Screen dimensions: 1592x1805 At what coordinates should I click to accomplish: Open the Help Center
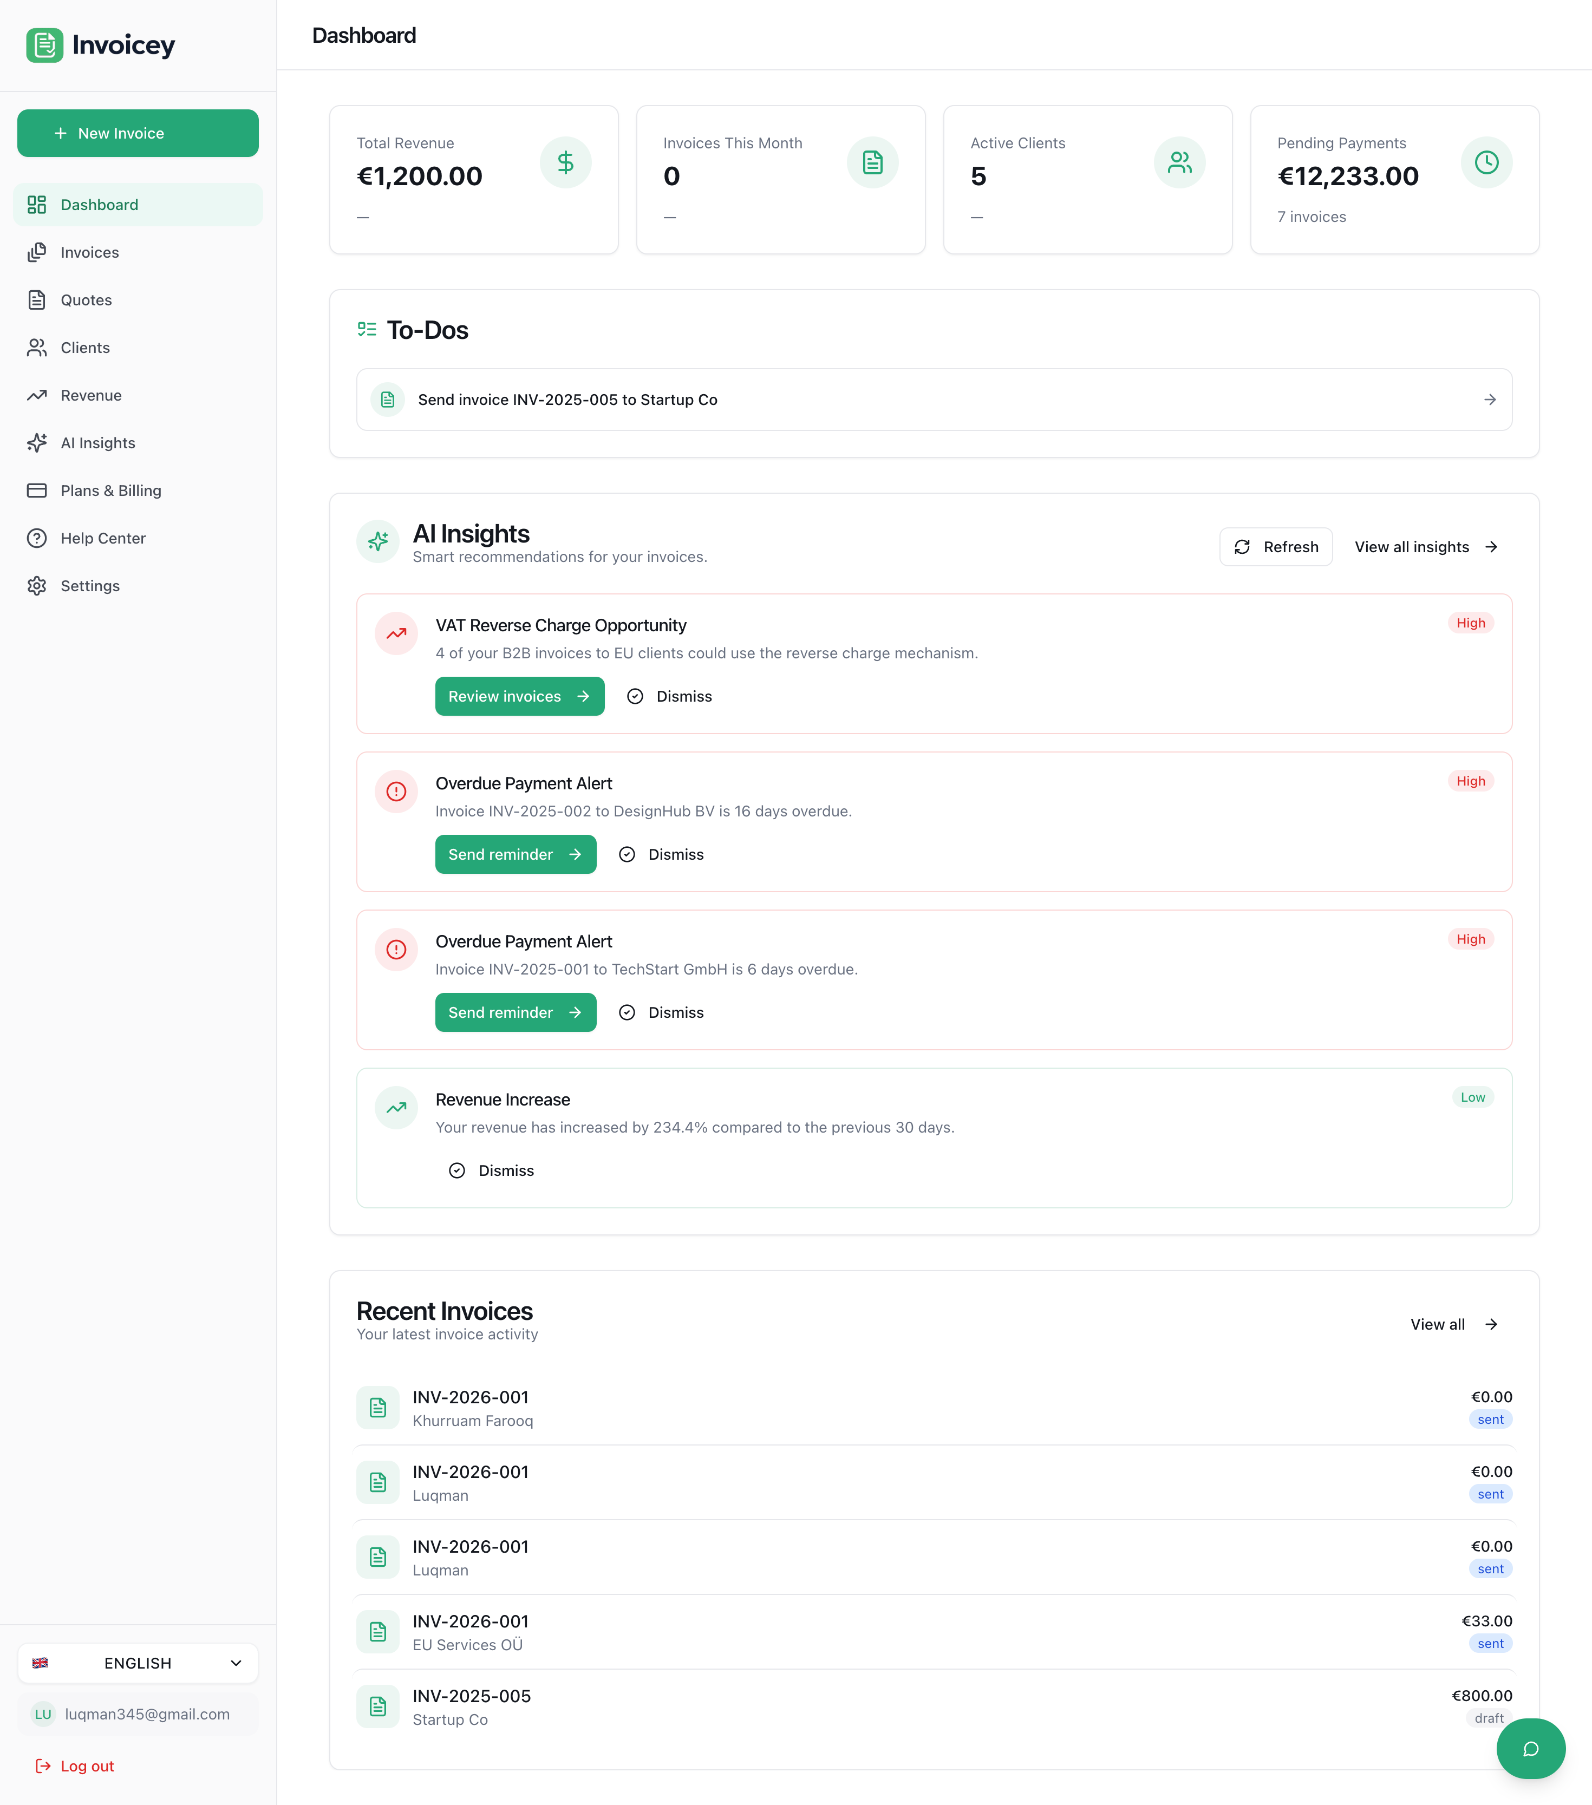(x=103, y=538)
